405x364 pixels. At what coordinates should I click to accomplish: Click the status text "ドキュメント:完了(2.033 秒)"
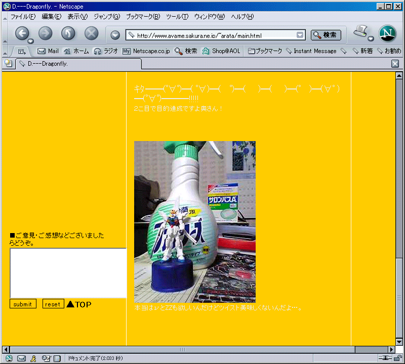point(95,358)
